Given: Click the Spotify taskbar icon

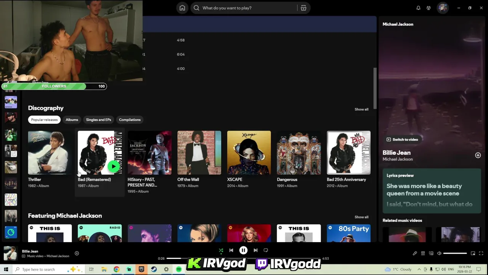Looking at the screenshot, I should 179,269.
